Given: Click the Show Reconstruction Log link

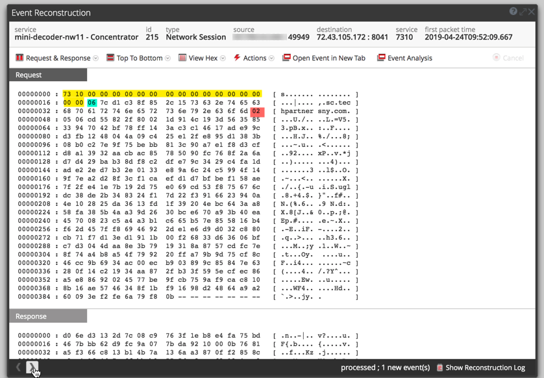Looking at the screenshot, I should click(486, 368).
